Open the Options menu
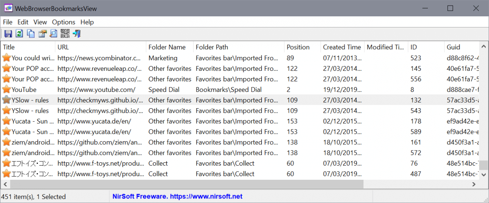The width and height of the screenshot is (489, 203). tap(64, 22)
